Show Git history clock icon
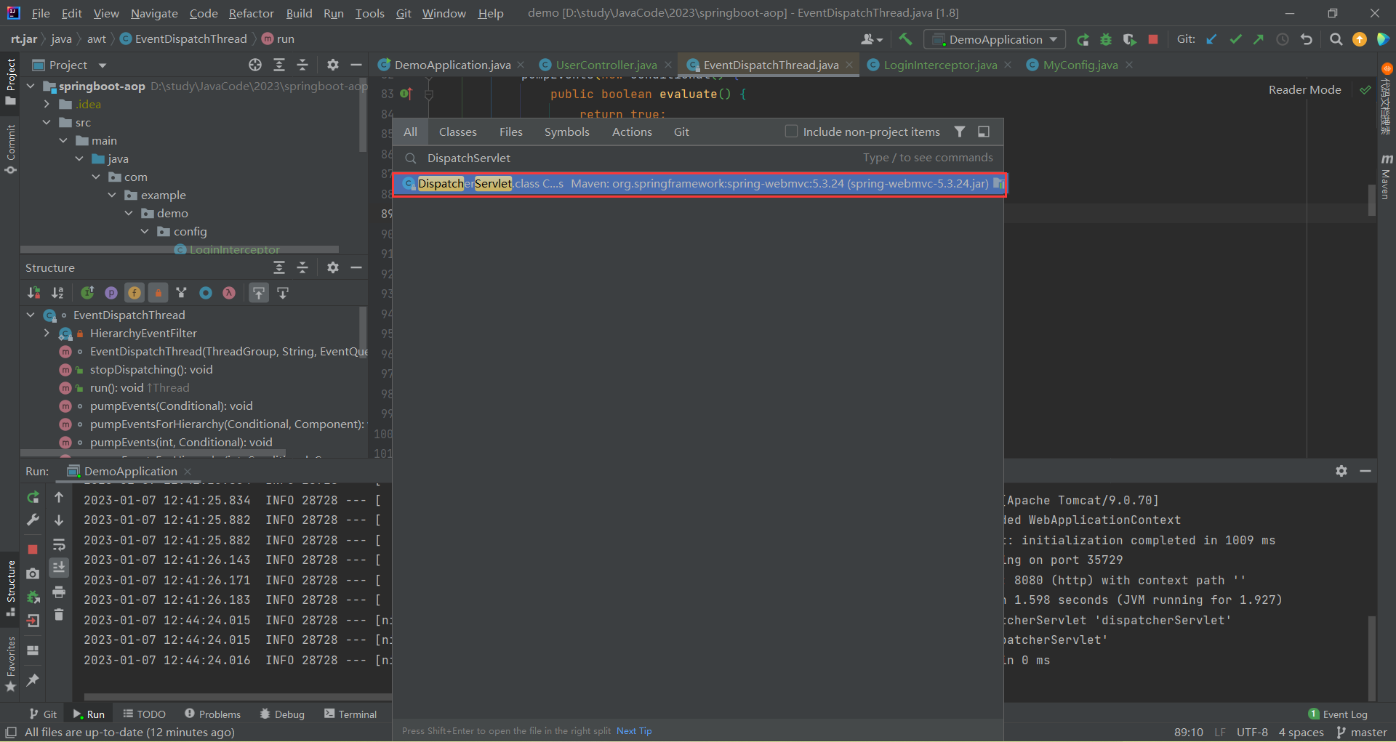1396x742 pixels. [x=1283, y=39]
